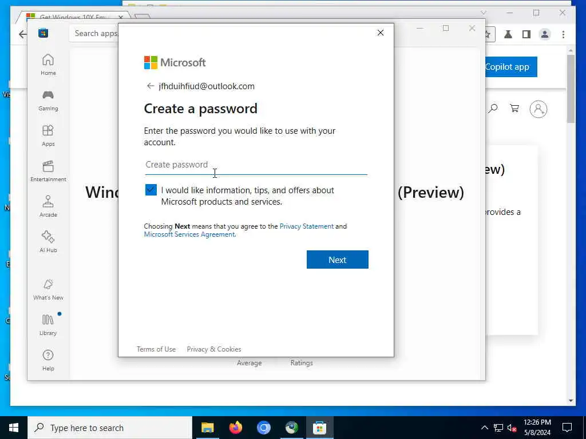Toggle the Chrome side panel icon
The height and width of the screenshot is (439, 586).
point(526,34)
